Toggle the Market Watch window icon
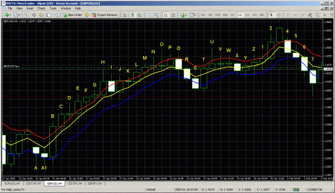335x193 pixels. click(x=26, y=15)
